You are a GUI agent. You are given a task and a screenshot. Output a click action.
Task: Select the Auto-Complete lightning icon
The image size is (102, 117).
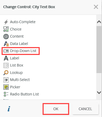click(x=6, y=22)
